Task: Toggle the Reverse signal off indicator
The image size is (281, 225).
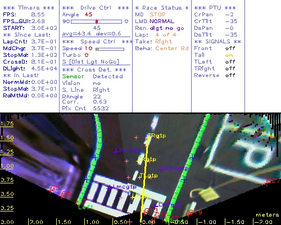Action: (230, 75)
